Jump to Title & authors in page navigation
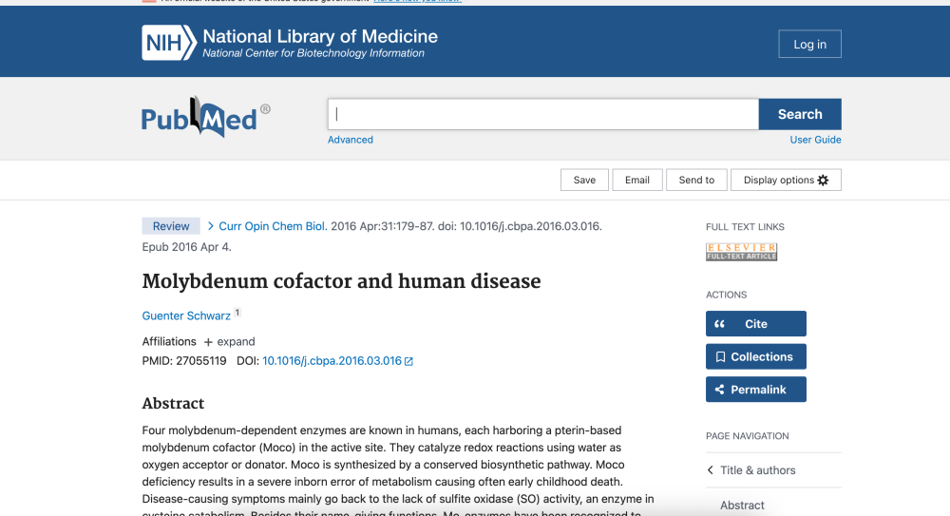The height and width of the screenshot is (516, 950). (x=757, y=470)
